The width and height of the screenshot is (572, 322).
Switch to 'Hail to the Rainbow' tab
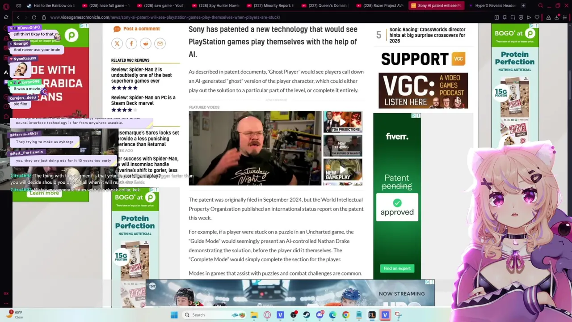pyautogui.click(x=50, y=6)
